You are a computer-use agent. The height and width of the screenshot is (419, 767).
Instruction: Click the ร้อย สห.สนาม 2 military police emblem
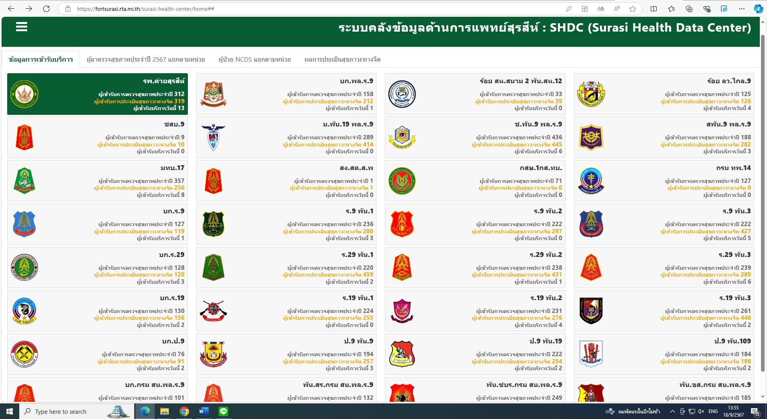point(402,94)
